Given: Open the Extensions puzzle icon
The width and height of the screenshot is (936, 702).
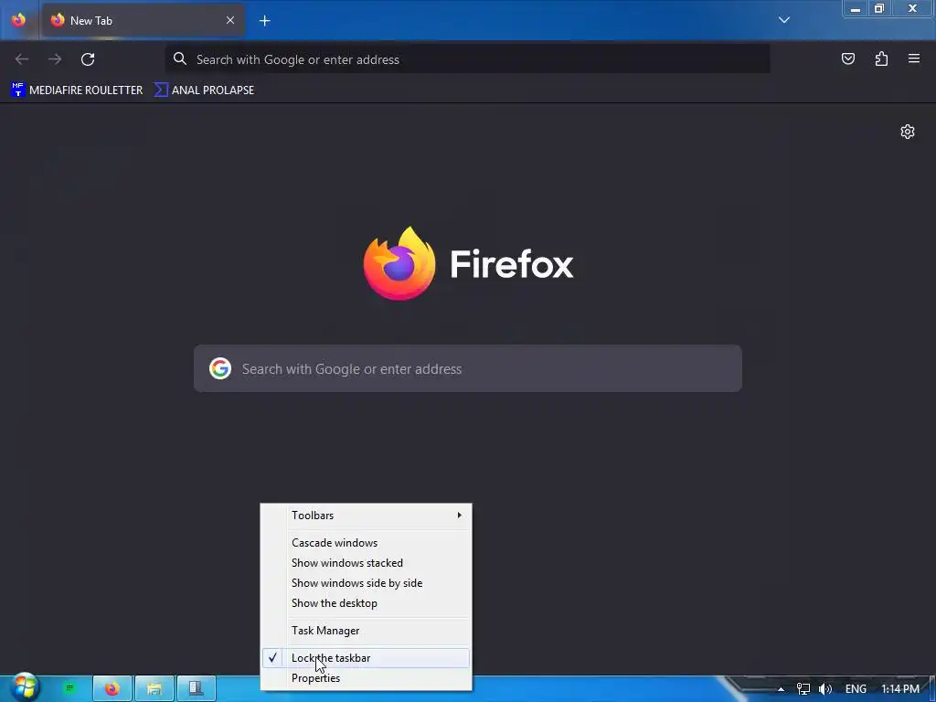Looking at the screenshot, I should 881,58.
